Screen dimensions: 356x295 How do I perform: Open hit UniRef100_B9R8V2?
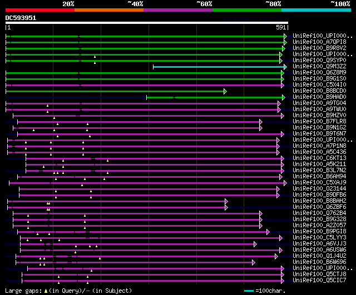pos(319,48)
